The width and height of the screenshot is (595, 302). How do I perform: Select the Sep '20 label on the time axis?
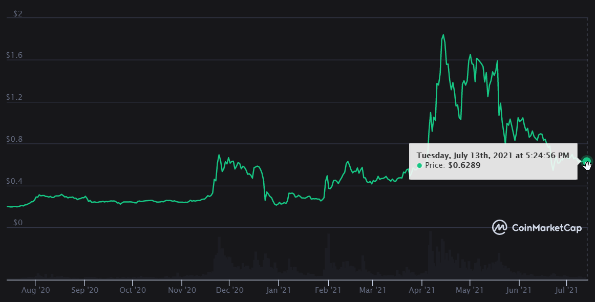pos(84,290)
